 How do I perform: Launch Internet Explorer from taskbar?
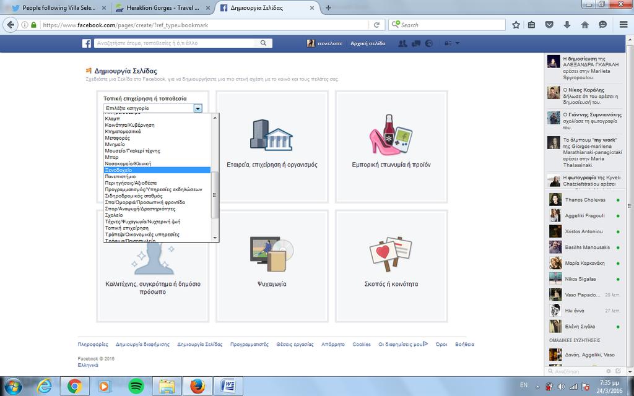pyautogui.click(x=44, y=386)
